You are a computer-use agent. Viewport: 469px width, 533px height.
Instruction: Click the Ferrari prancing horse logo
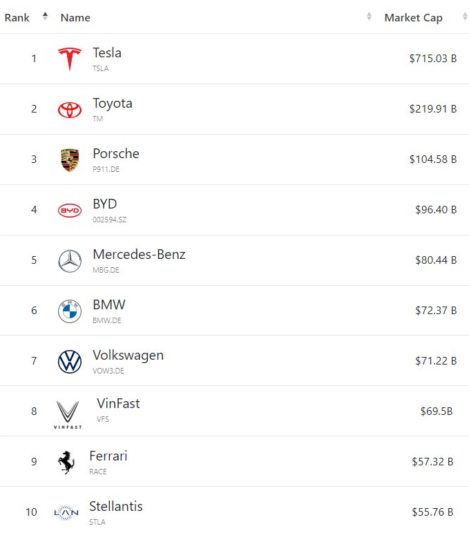(66, 463)
